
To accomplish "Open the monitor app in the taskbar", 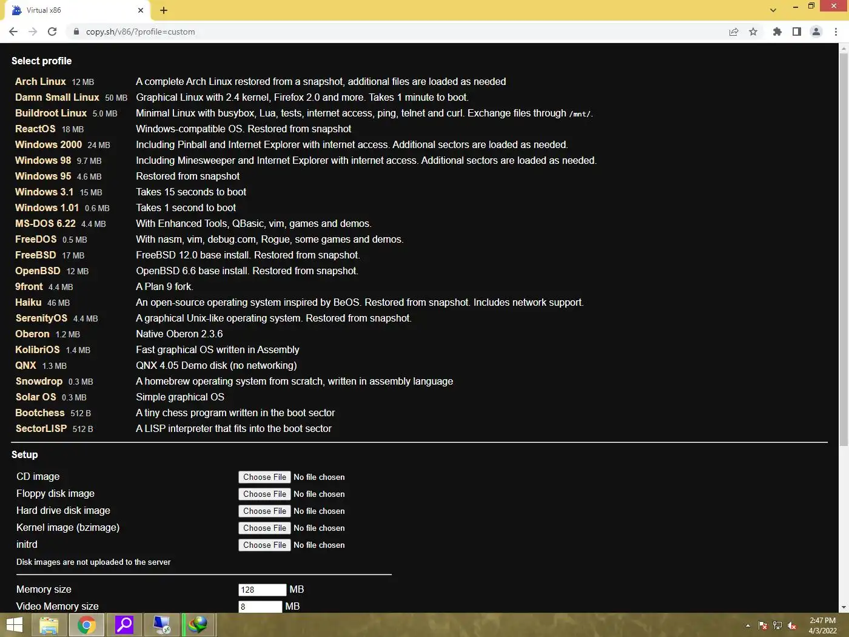I will 162,625.
